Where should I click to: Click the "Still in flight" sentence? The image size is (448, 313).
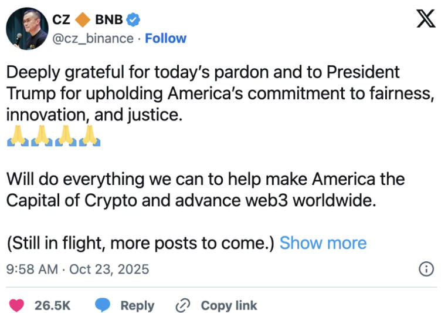pyautogui.click(x=141, y=243)
